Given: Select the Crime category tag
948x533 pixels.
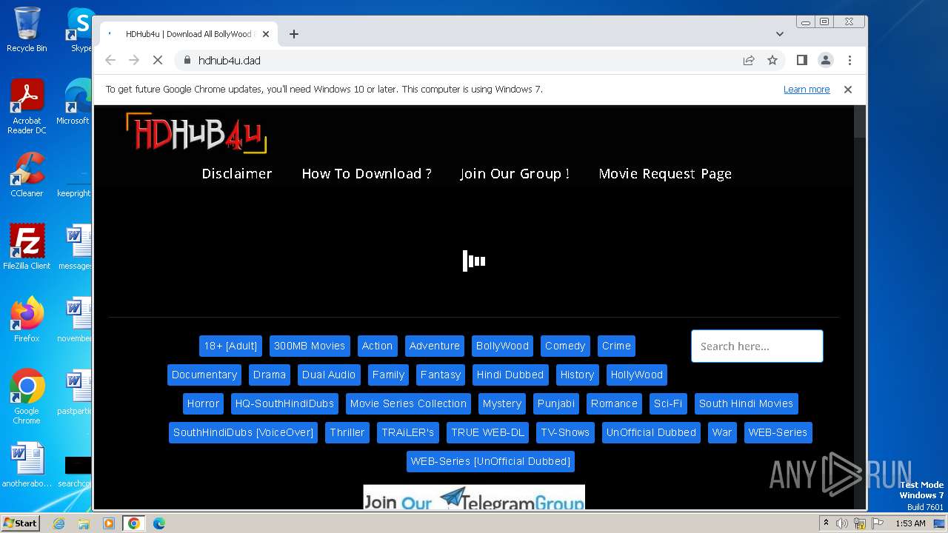Looking at the screenshot, I should tap(616, 346).
